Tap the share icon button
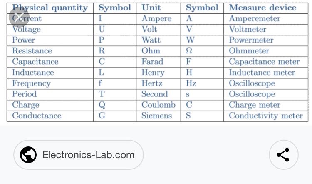The image size is (312, 184). pos(283,155)
